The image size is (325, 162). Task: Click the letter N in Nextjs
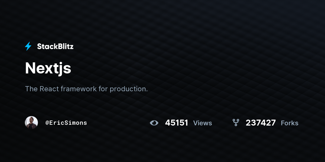click(x=31, y=68)
